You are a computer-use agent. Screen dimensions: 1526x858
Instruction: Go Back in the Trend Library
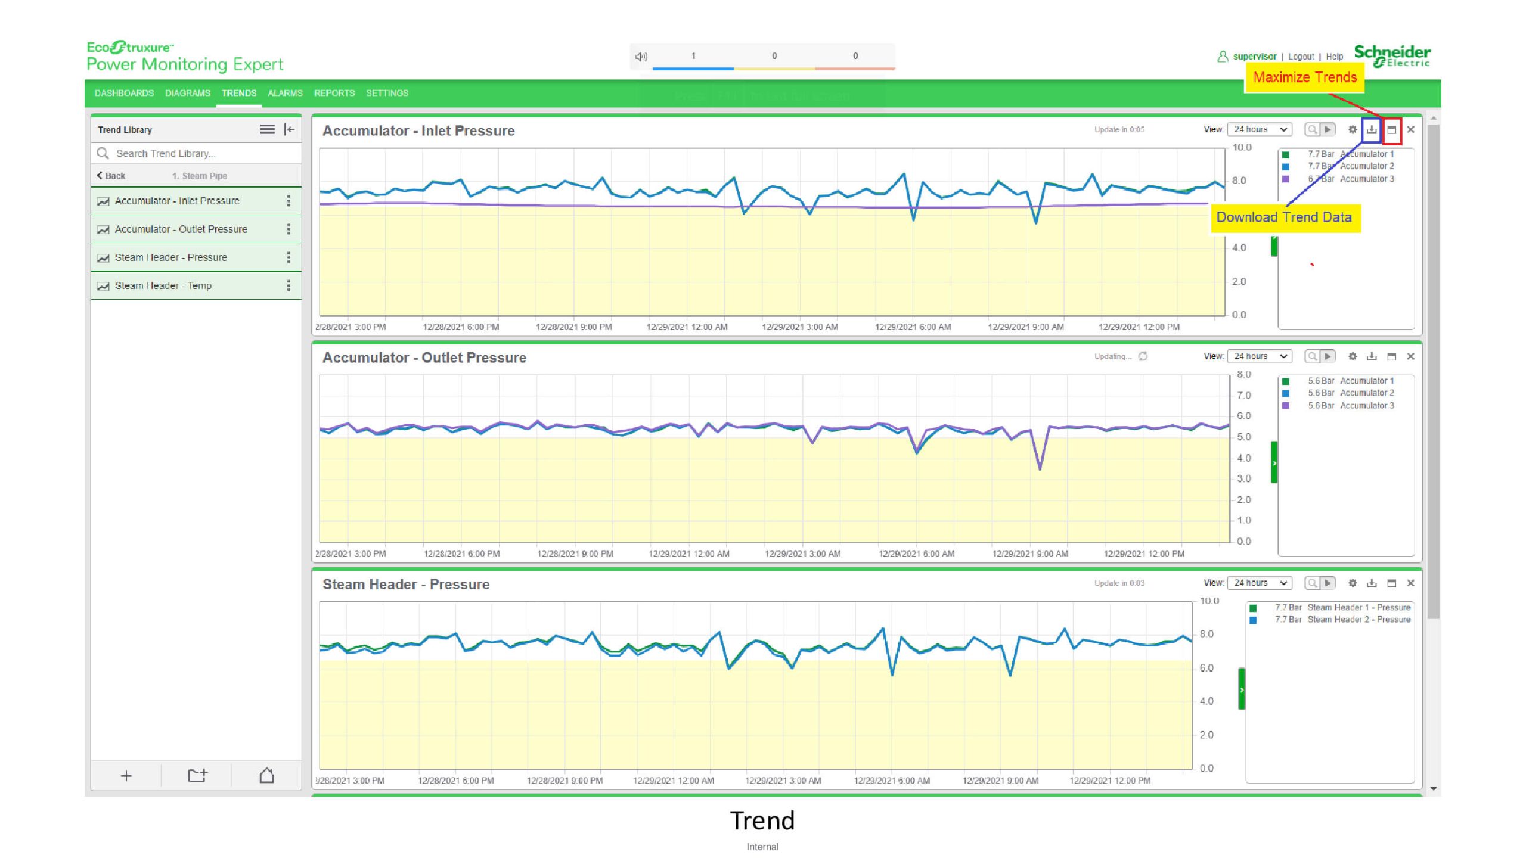click(x=111, y=176)
